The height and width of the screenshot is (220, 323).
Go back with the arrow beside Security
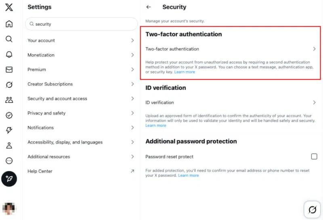coord(149,7)
